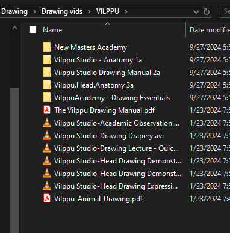Select The Vilppu Drawing Manual.pdf name
230x233 pixels.
tap(105, 110)
